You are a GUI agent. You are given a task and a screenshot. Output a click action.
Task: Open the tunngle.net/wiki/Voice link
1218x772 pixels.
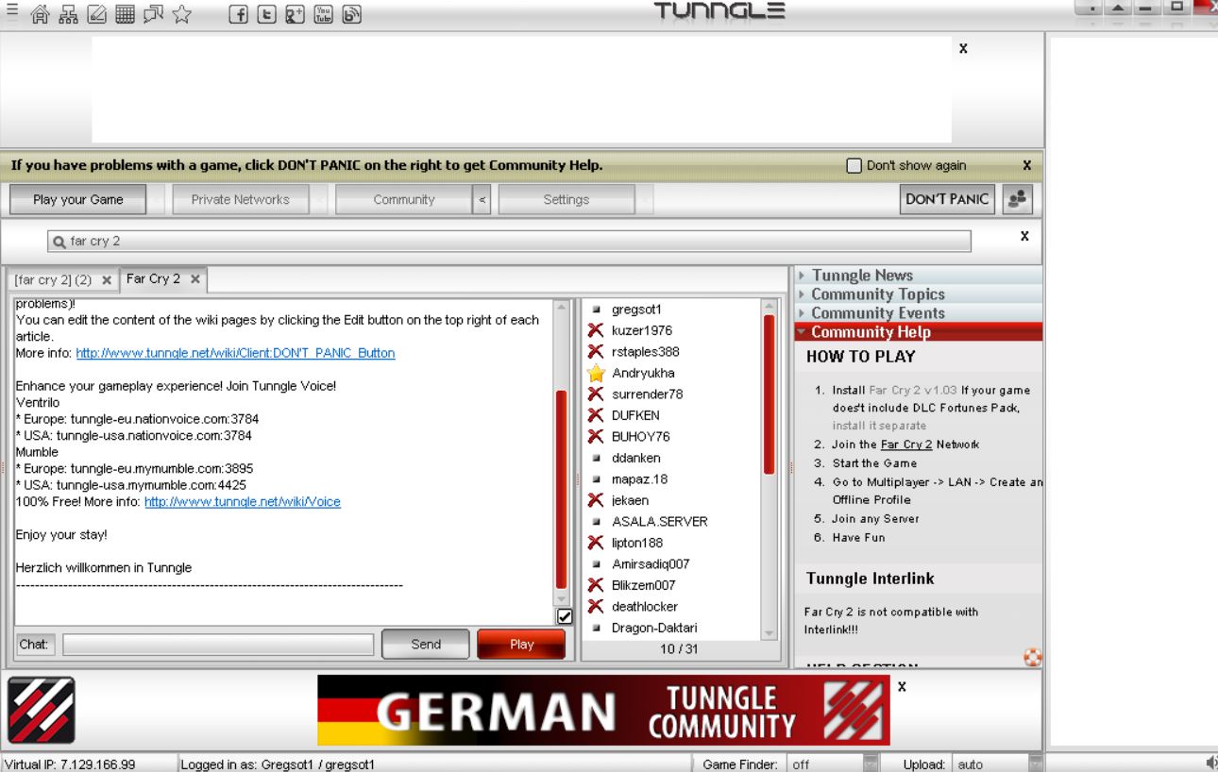coord(243,502)
